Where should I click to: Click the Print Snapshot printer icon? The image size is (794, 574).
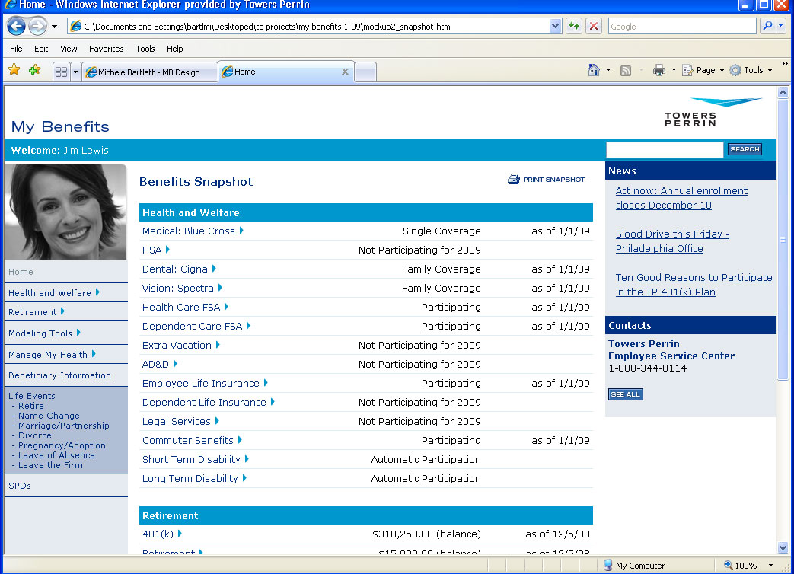(513, 179)
